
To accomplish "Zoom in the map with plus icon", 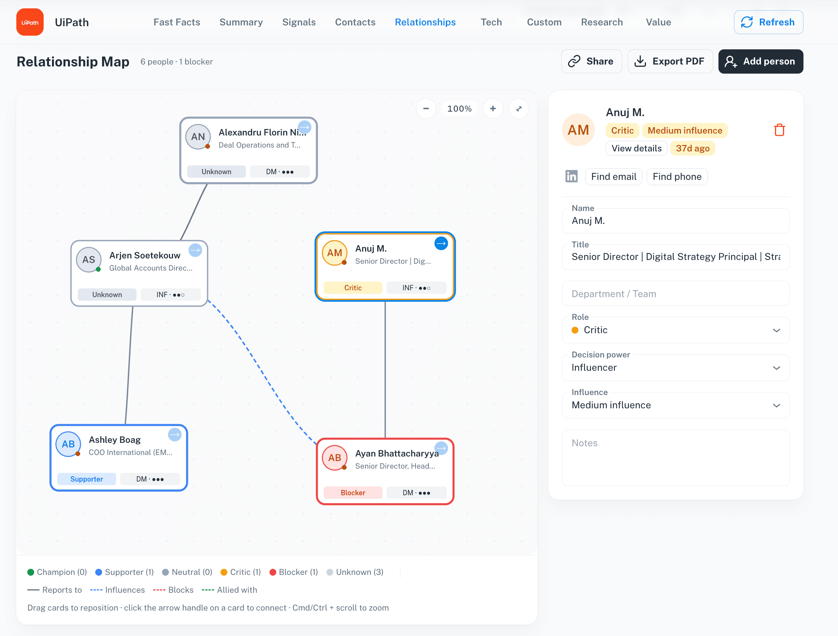I will [x=493, y=109].
